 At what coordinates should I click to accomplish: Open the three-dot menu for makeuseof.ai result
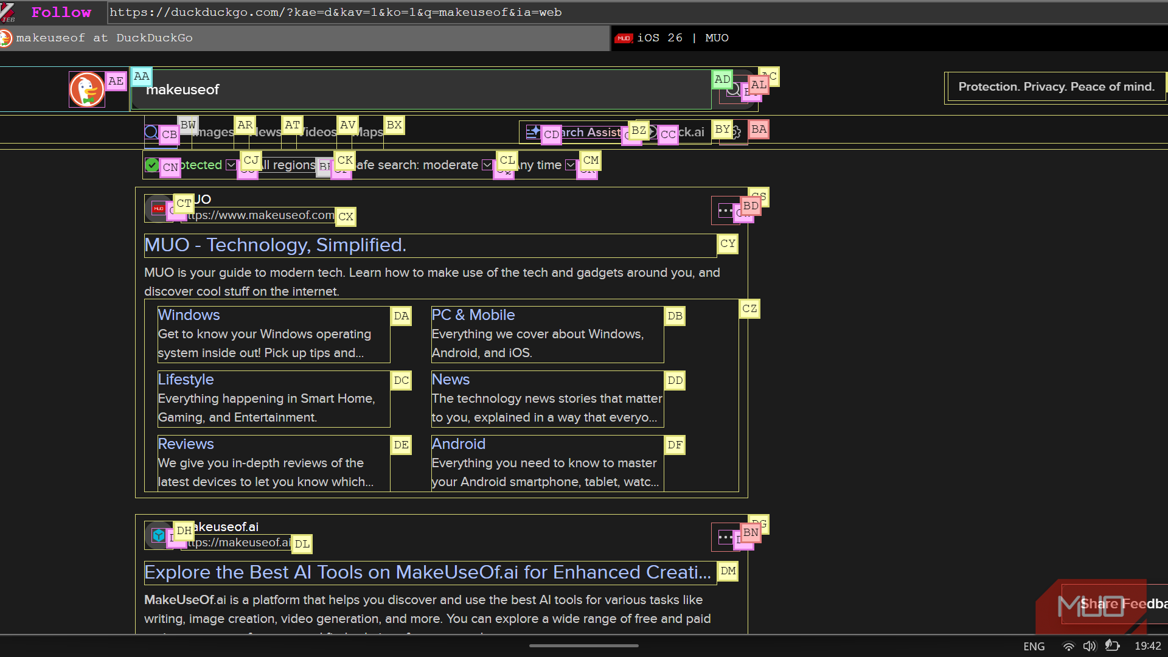tap(726, 537)
